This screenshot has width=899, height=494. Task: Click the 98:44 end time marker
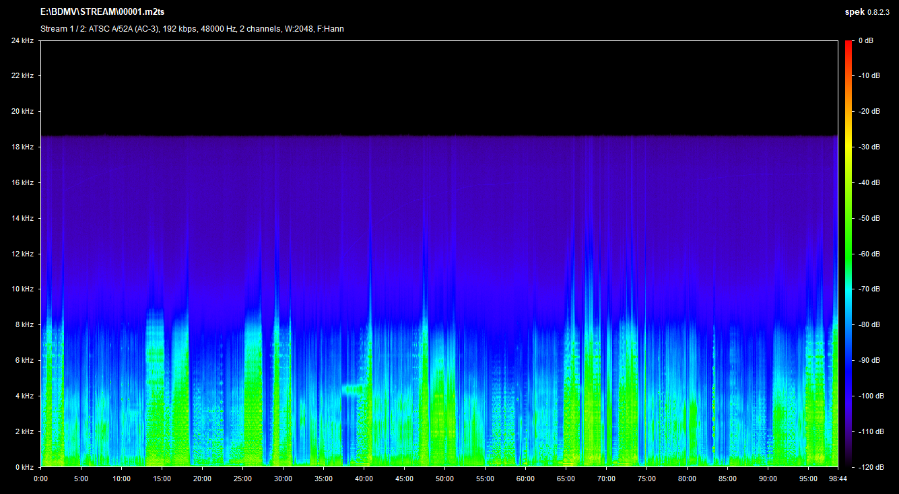(x=837, y=479)
